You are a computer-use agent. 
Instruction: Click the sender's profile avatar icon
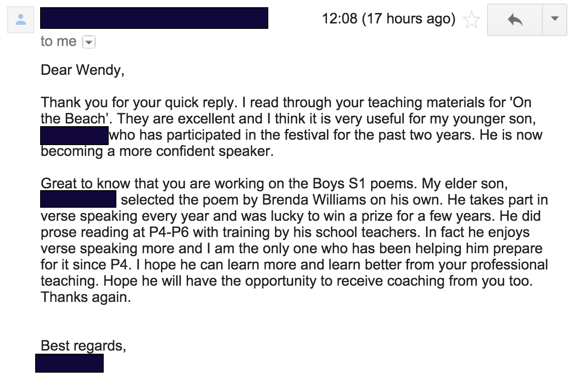[21, 20]
